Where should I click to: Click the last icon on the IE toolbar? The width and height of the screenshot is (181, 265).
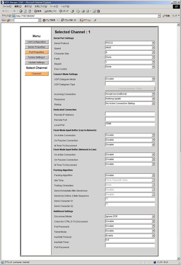pyautogui.click(x=98, y=11)
